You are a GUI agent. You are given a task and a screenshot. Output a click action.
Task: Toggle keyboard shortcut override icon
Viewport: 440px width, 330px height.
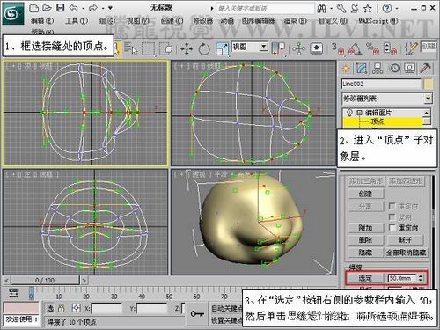316,48
